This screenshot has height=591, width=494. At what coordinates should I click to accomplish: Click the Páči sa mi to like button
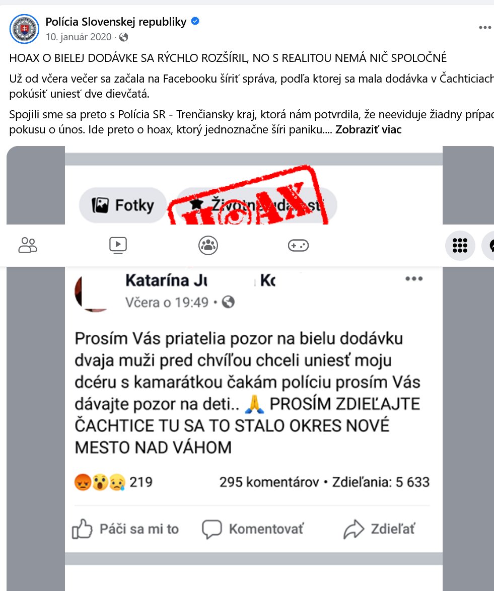[125, 529]
